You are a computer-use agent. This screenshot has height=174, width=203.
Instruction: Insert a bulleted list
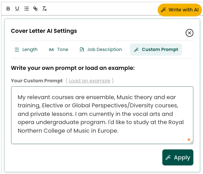tap(26, 9)
